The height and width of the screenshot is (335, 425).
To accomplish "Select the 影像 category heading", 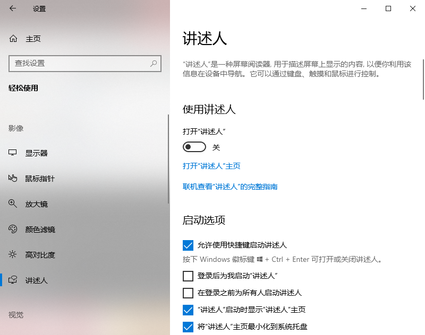I will coord(15,128).
